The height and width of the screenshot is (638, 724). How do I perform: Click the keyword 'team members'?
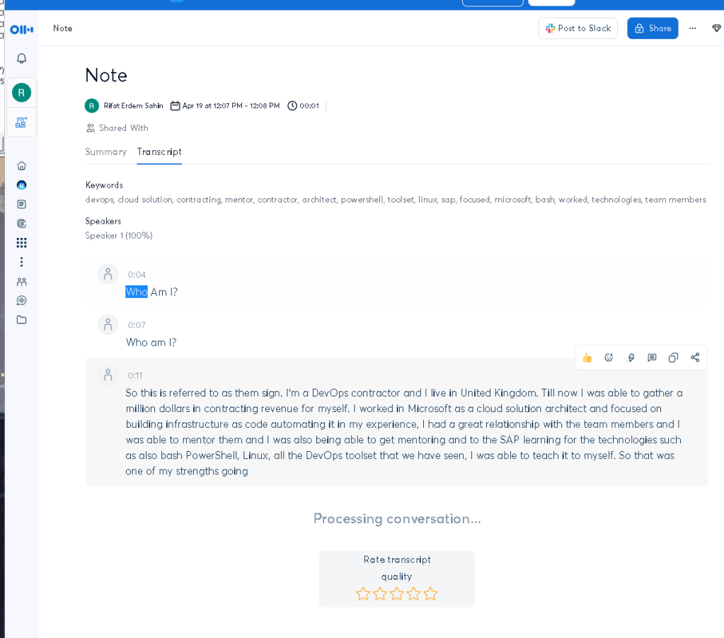coord(675,200)
